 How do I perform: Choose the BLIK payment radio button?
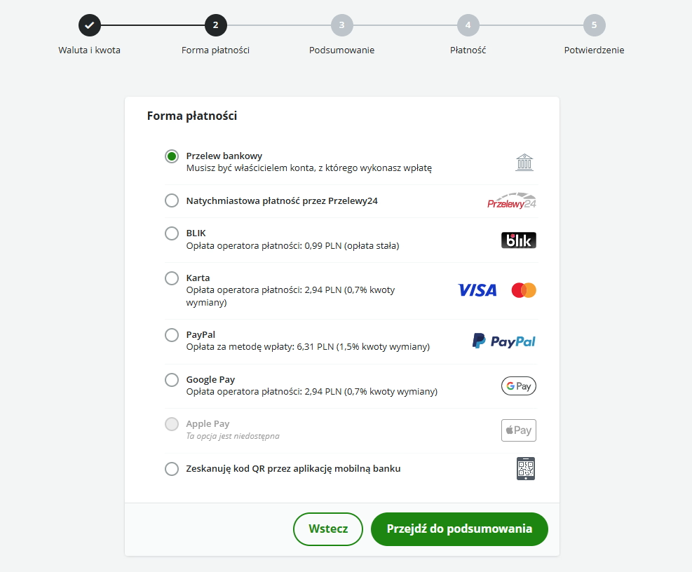[x=172, y=233]
